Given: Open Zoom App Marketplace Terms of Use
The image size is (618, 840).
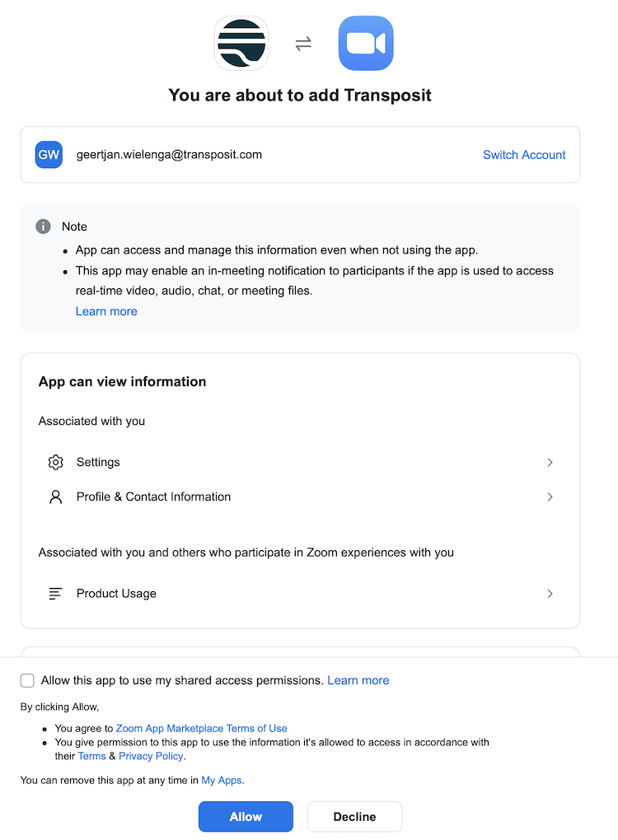Looking at the screenshot, I should tap(202, 728).
